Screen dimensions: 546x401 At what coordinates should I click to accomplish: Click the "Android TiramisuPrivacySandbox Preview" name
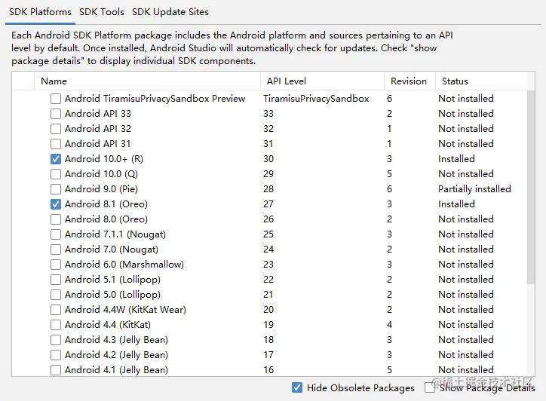[x=155, y=99]
